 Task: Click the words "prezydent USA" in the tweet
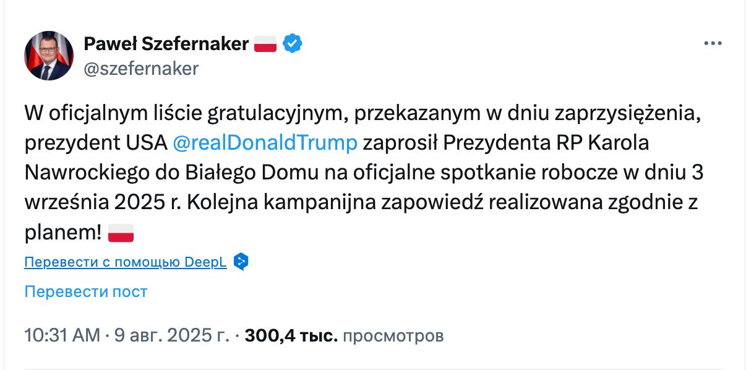(96, 143)
